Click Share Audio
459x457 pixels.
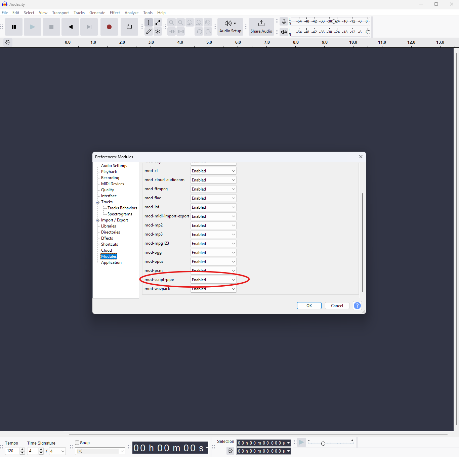click(261, 27)
